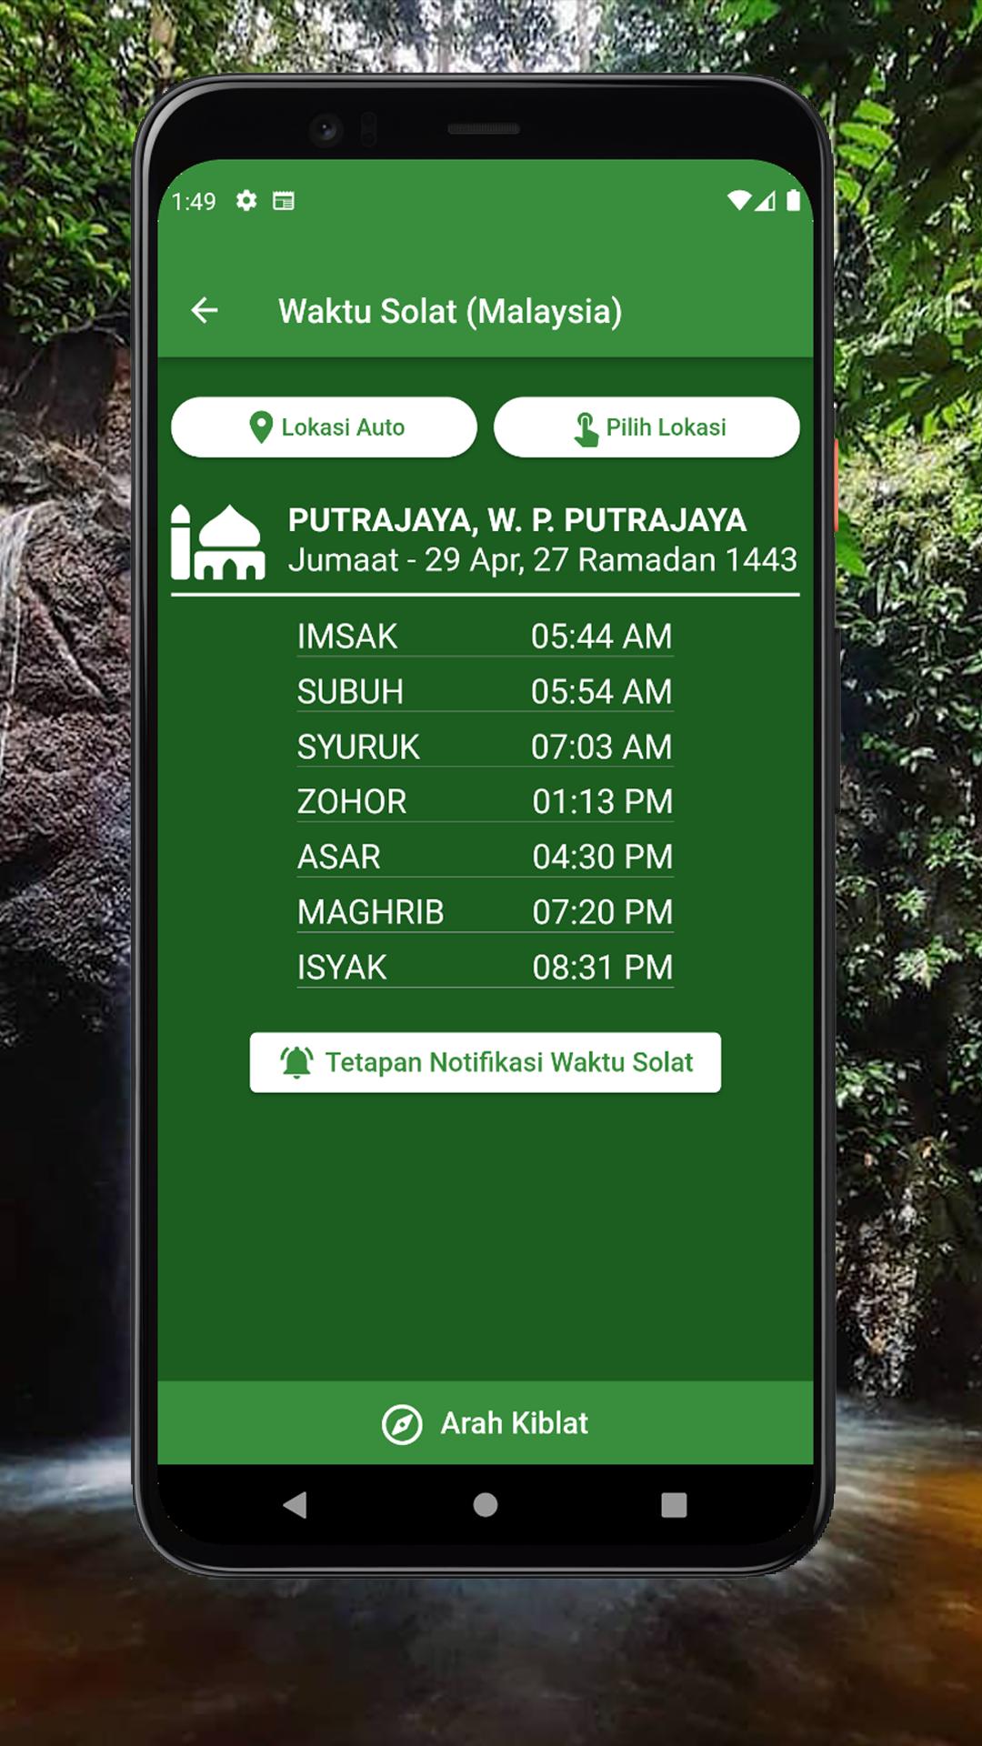Tap the back arrow icon

point(205,311)
